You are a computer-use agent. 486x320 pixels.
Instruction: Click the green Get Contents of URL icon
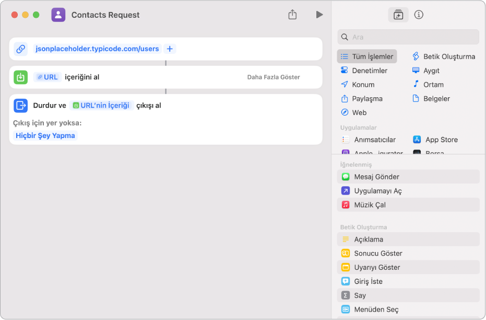[20, 77]
